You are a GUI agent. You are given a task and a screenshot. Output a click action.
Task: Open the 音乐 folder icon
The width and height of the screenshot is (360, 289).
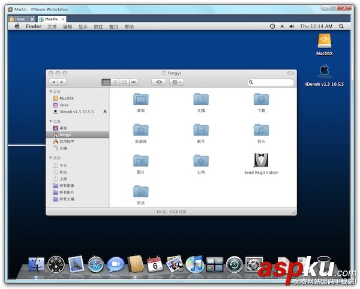261,130
